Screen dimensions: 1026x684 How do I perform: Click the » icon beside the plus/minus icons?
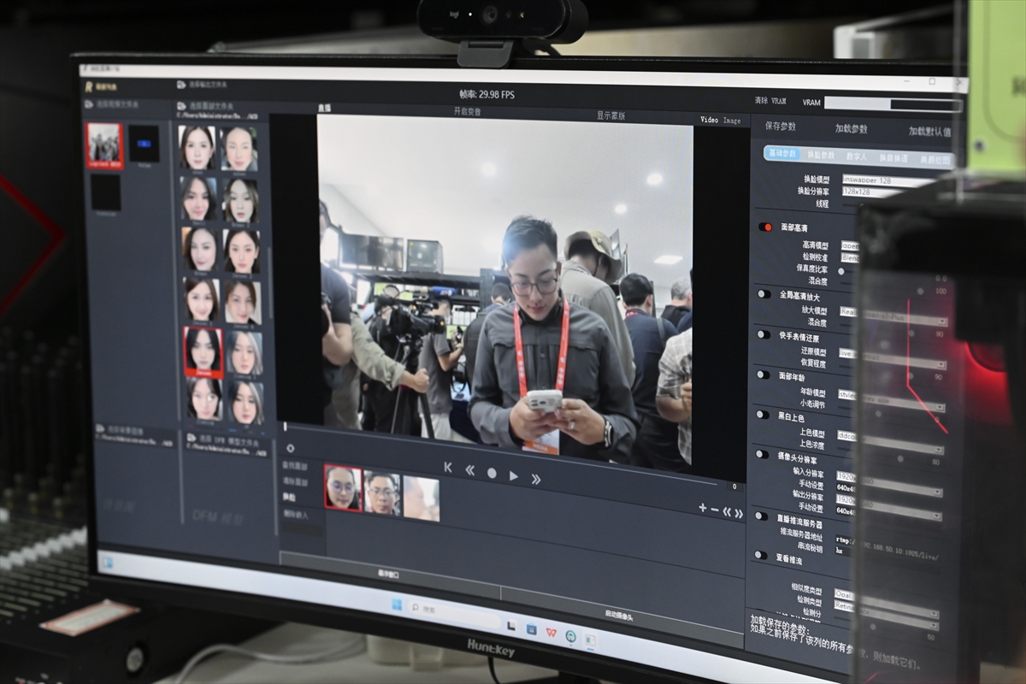(739, 513)
